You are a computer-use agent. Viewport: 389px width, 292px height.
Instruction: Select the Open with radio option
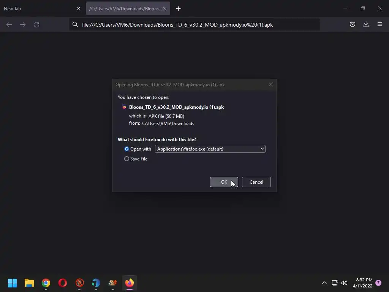[127, 149]
